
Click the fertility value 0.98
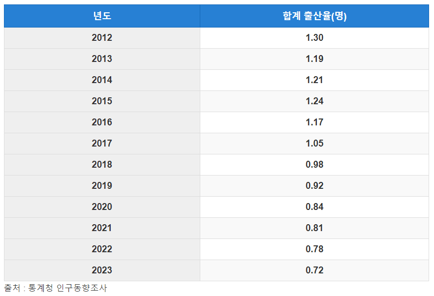click(x=314, y=165)
